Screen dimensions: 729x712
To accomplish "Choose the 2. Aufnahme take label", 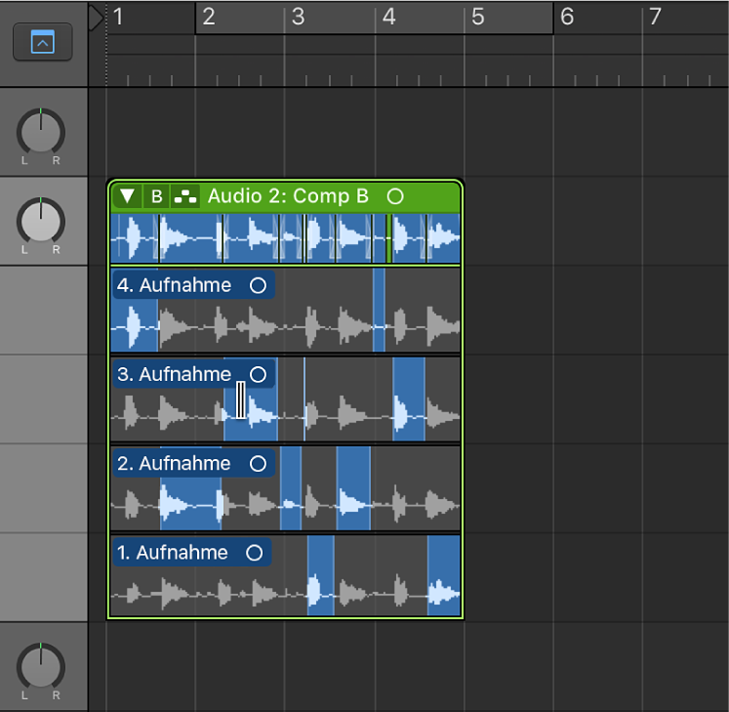I will [x=175, y=463].
